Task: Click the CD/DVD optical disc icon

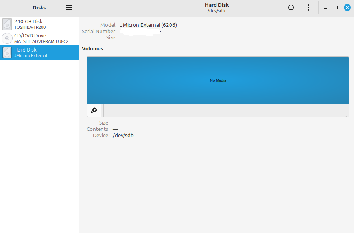Action: pos(7,38)
